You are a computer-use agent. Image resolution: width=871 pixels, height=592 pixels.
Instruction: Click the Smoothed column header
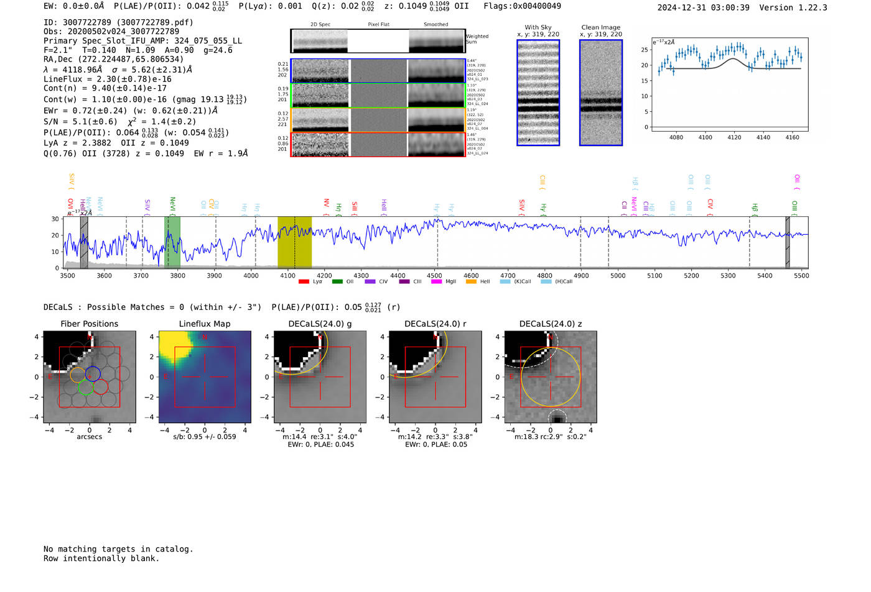[436, 25]
